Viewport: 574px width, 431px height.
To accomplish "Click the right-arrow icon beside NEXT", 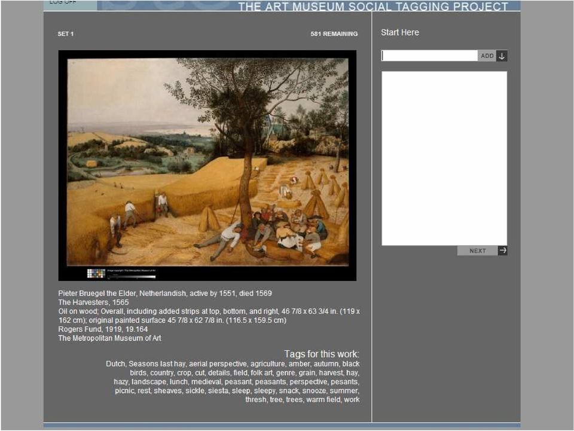I will 503,250.
